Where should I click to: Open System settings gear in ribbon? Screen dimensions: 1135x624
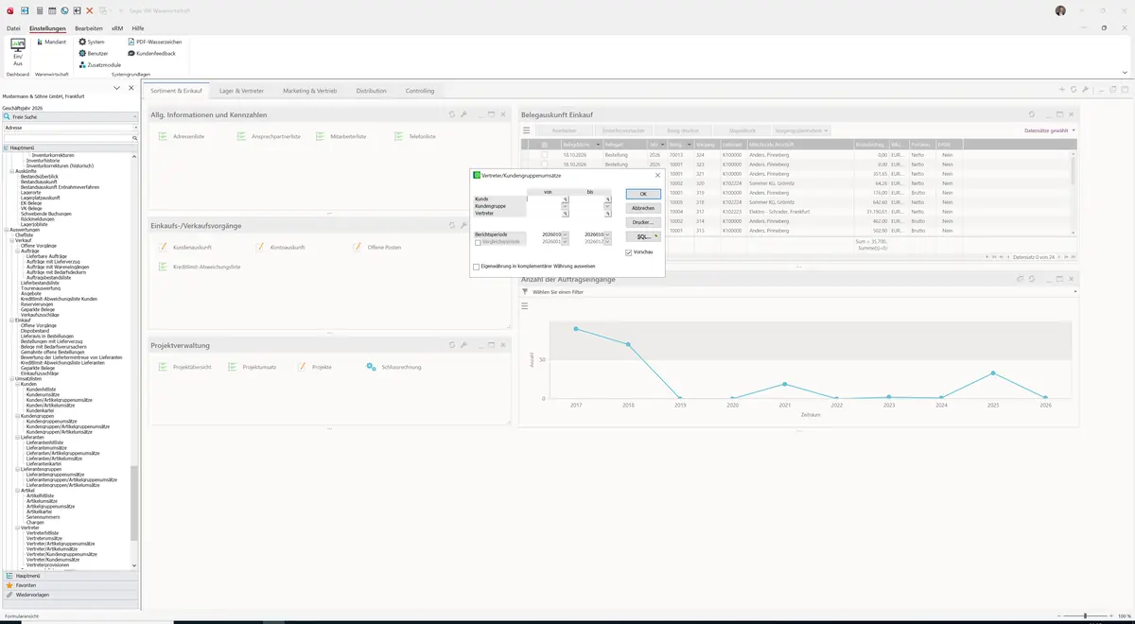tap(91, 42)
